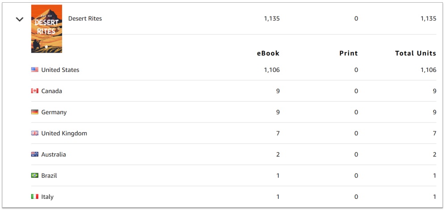Screen dimensions: 447x210
Task: Collapse the Desert Rites row chevron
Action: tap(19, 19)
